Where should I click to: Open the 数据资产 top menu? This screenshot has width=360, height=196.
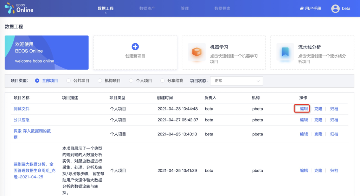(x=147, y=8)
